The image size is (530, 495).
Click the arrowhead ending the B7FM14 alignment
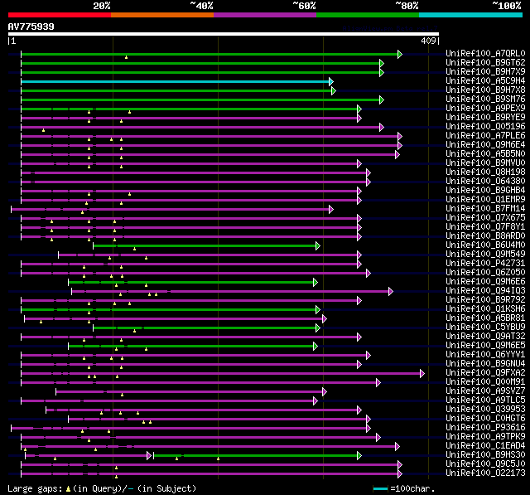coord(331,210)
